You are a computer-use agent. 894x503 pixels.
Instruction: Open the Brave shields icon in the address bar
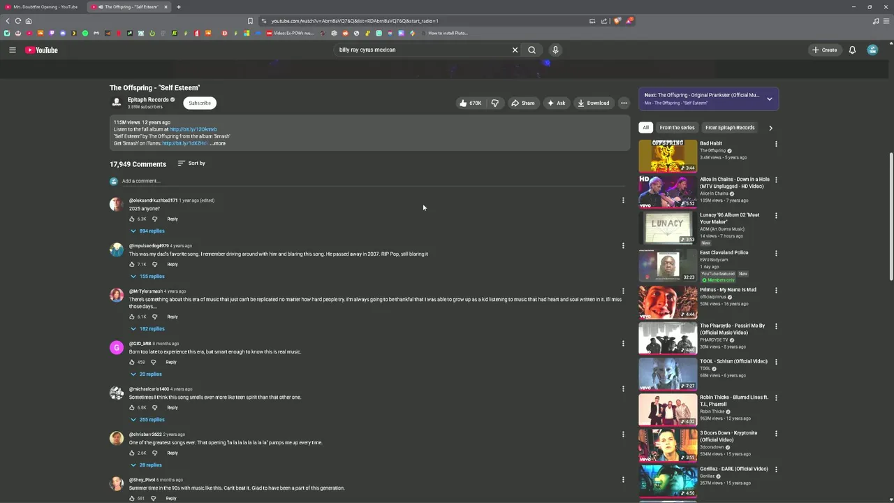coord(617,21)
